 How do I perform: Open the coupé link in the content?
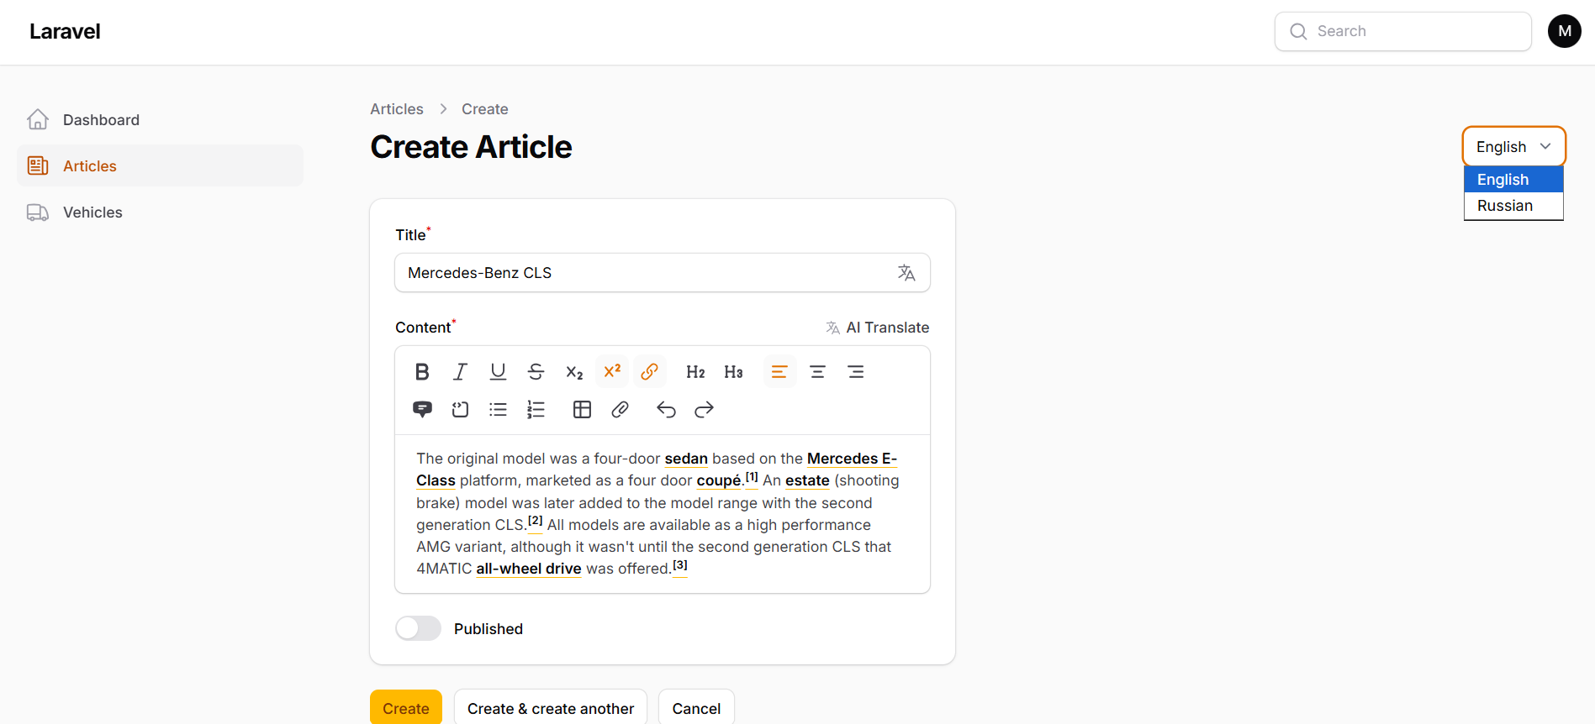pyautogui.click(x=719, y=480)
